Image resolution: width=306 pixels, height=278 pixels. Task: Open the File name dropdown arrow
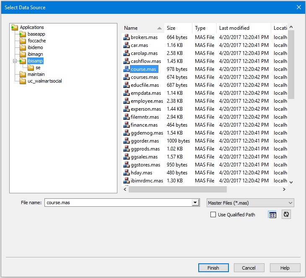195,203
